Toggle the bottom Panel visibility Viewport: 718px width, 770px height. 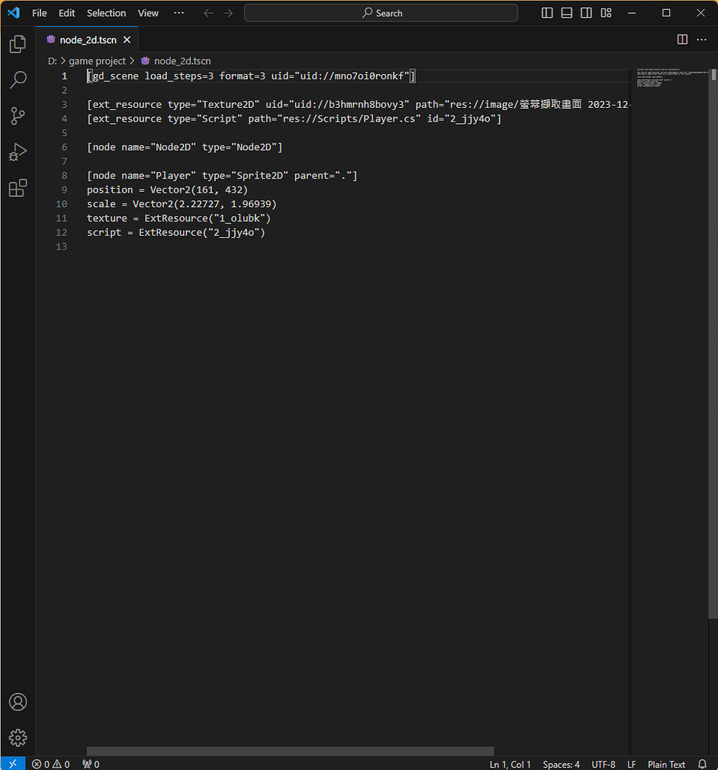pos(566,13)
